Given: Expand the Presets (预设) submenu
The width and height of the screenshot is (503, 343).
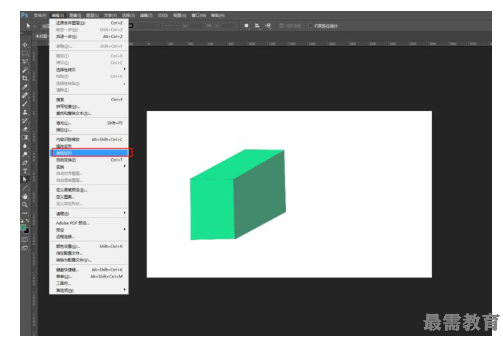Looking at the screenshot, I should tap(89, 230).
